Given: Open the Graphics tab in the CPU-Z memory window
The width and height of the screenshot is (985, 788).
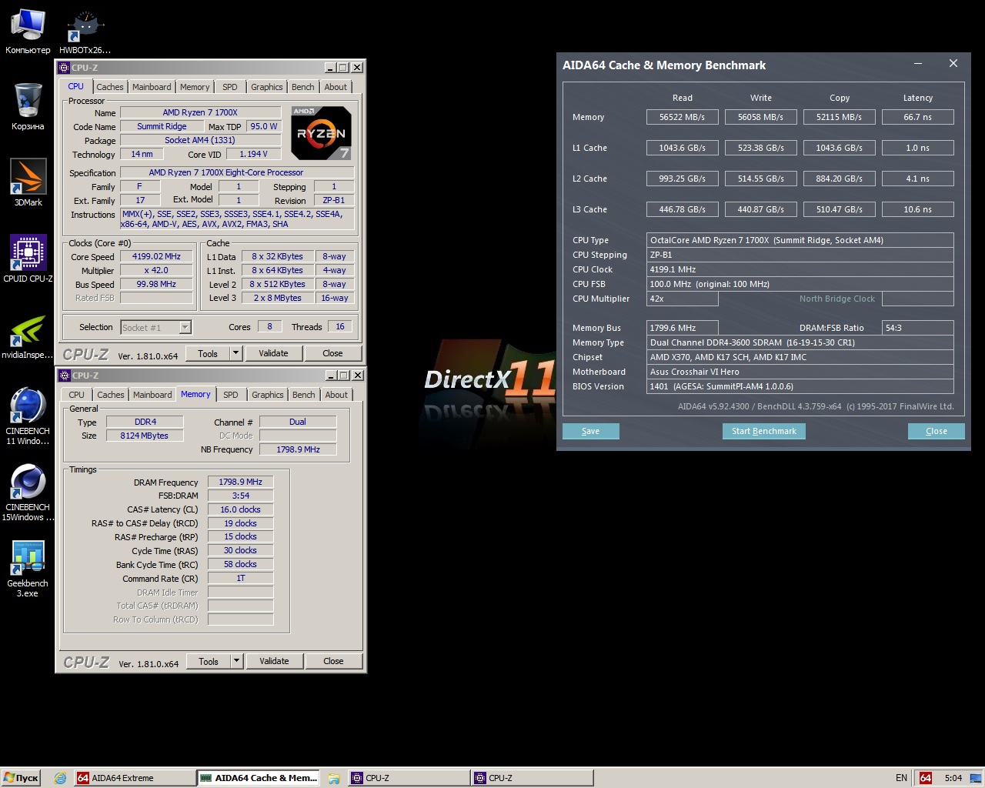Looking at the screenshot, I should (x=267, y=395).
